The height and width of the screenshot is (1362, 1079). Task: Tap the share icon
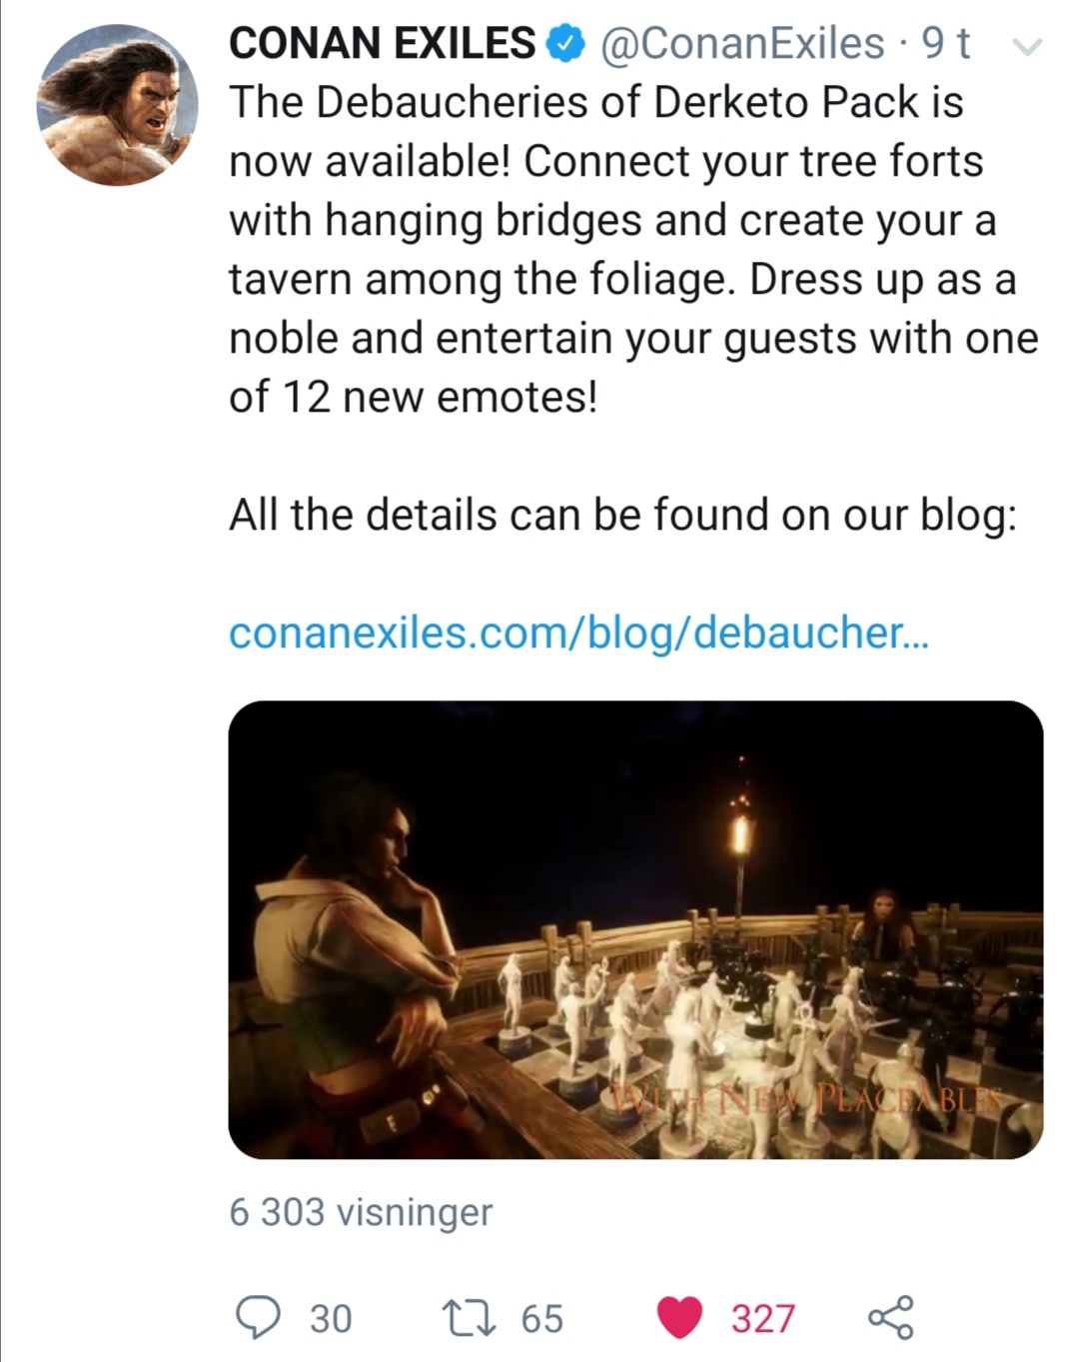click(x=889, y=1317)
